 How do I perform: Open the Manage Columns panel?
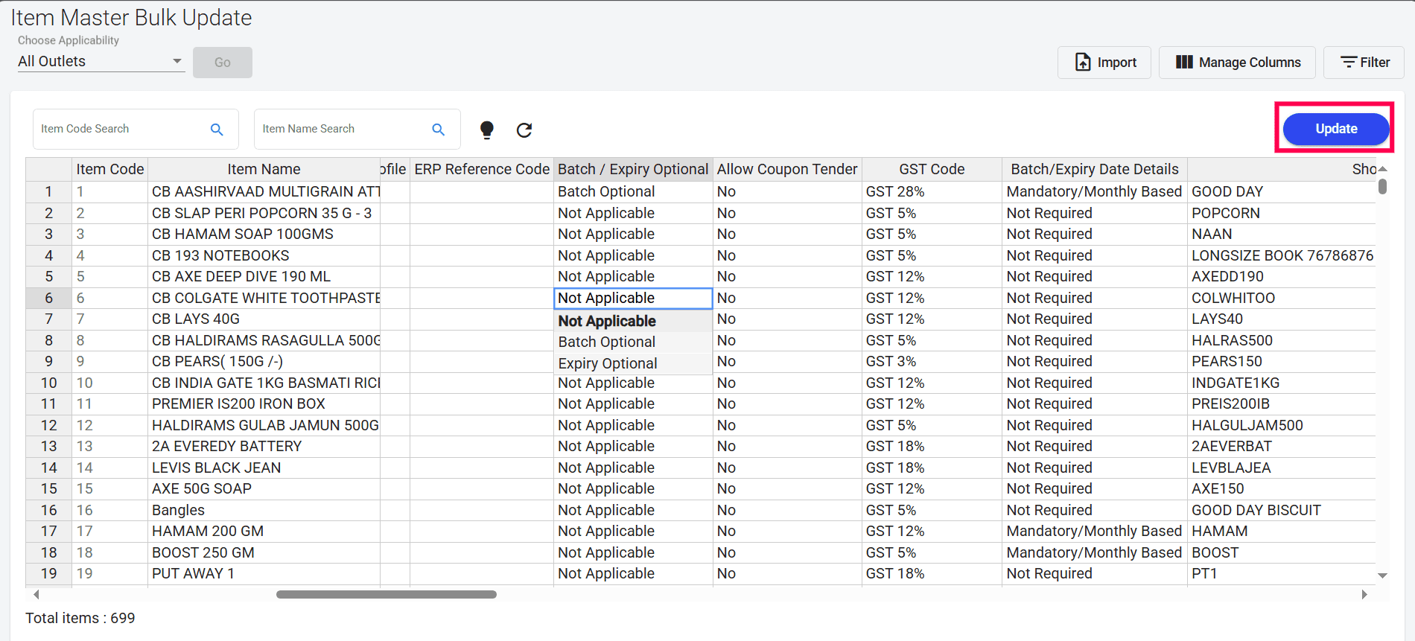coord(1237,63)
